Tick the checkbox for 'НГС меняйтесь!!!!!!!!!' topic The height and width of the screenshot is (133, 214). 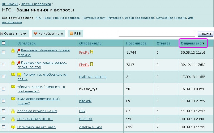click(3, 119)
